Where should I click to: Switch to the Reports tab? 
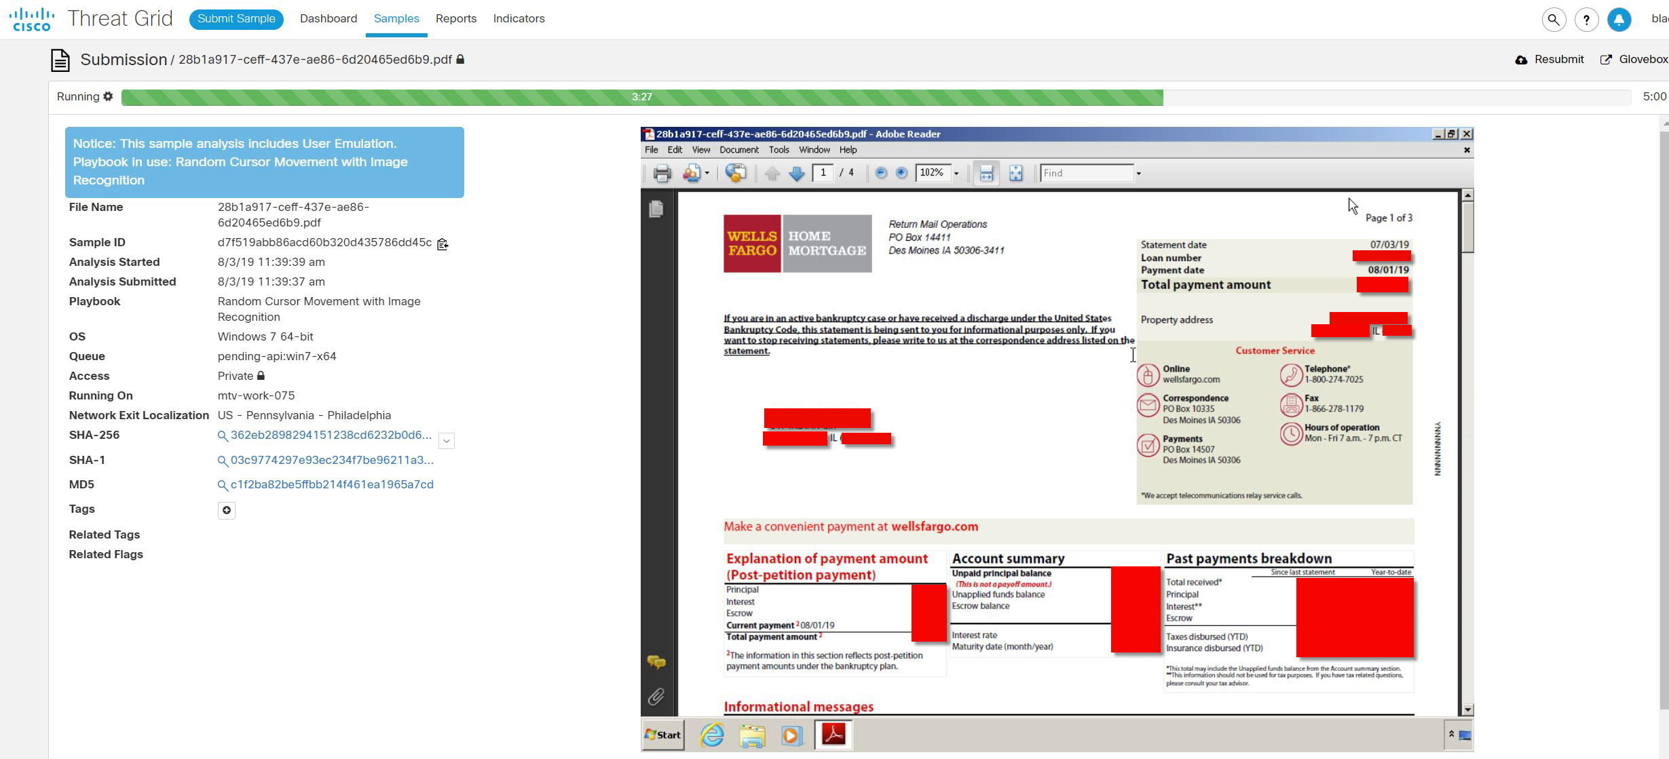tap(455, 18)
